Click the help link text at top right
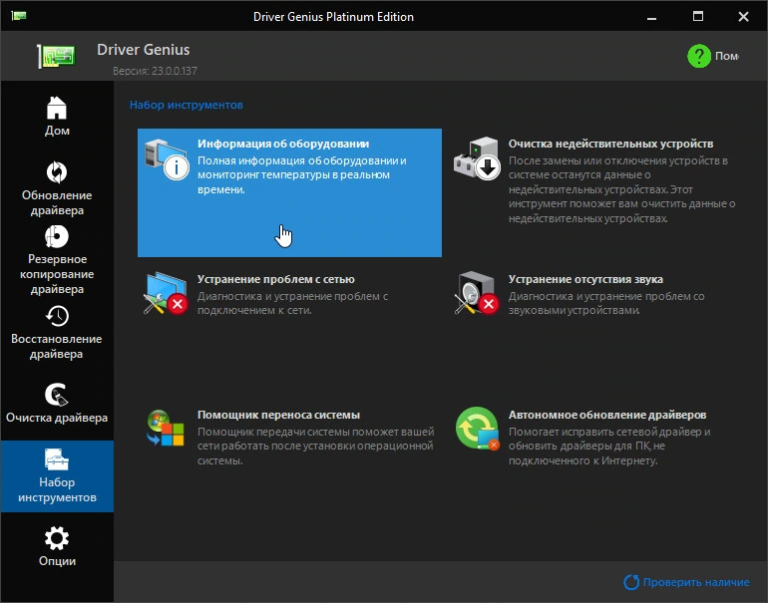Viewport: 768px width, 603px height. click(727, 56)
